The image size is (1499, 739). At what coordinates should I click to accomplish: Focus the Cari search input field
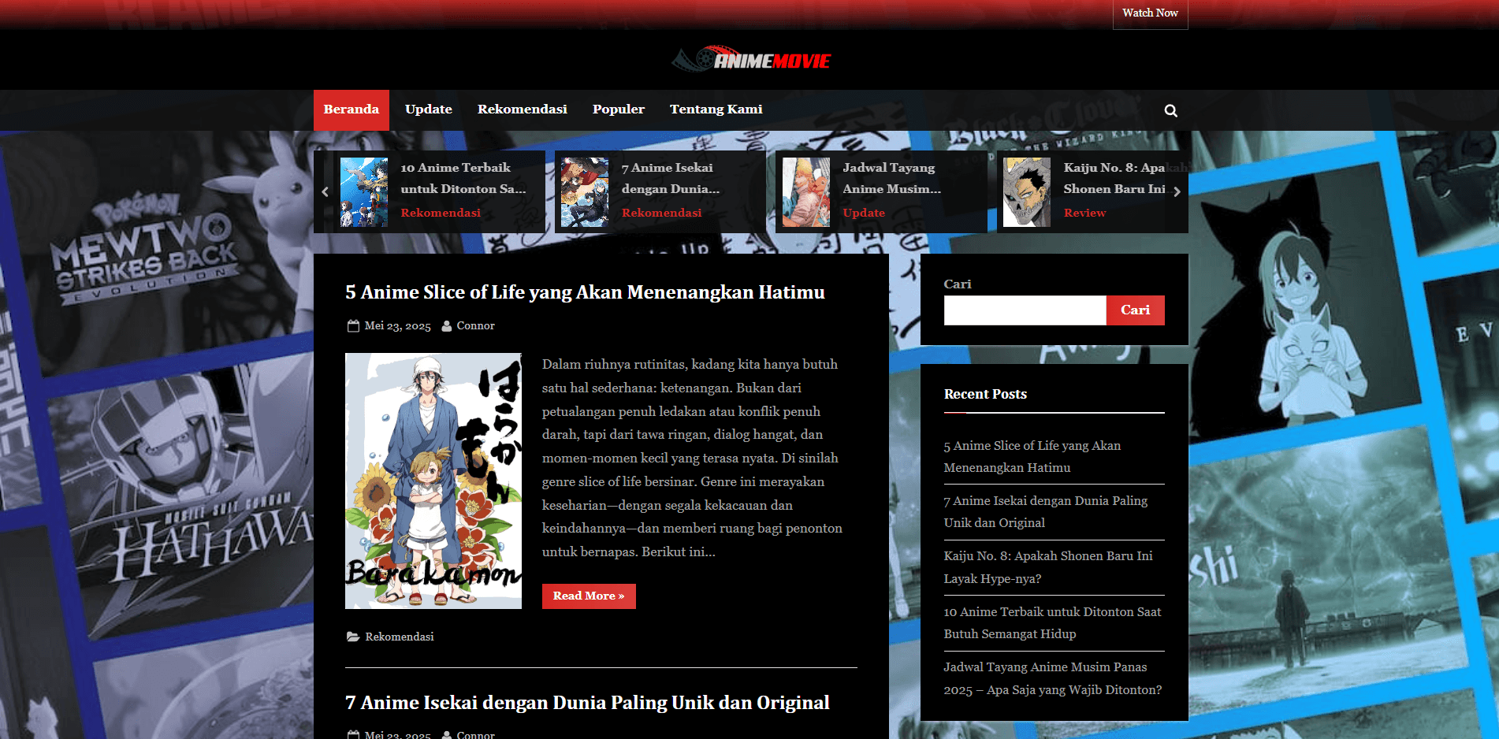(1025, 310)
